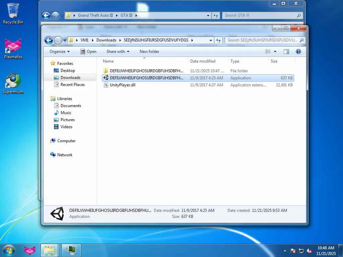The height and width of the screenshot is (257, 343).
Task: Launch Supermium from the desktop shortcut
Action: coord(13,83)
